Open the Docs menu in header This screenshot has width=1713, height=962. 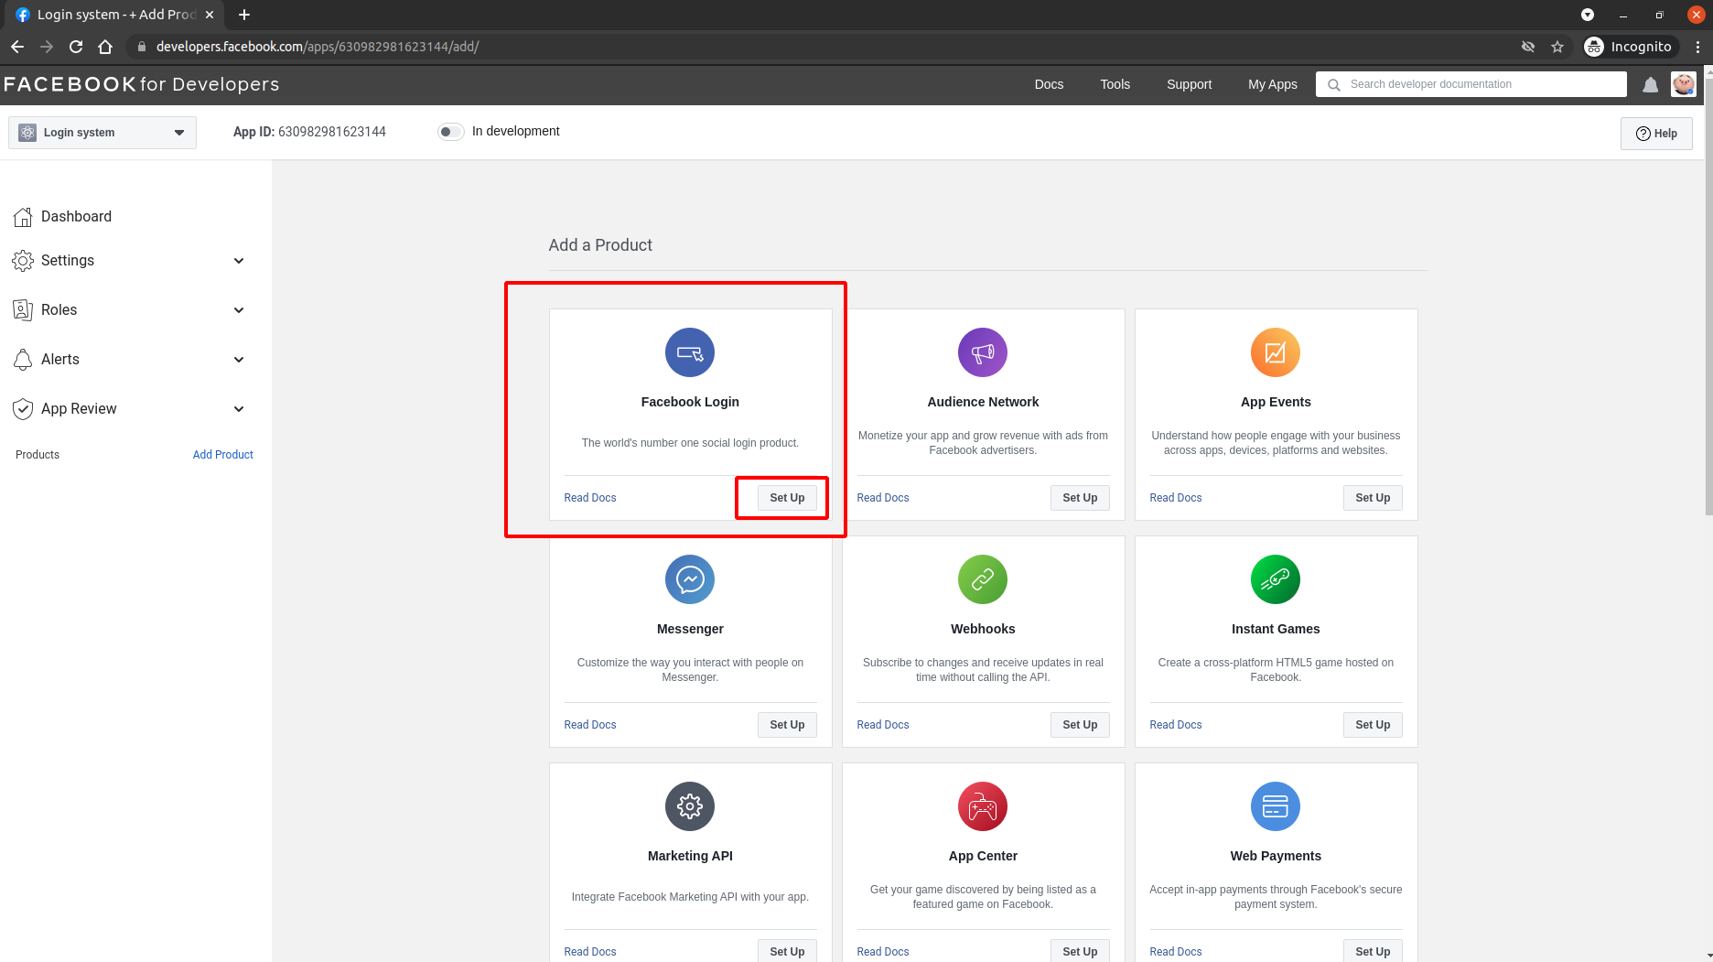1049,84
